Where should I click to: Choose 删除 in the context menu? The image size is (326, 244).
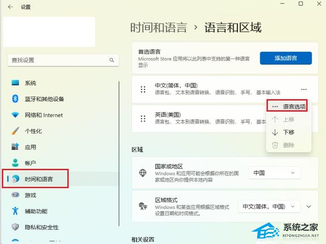pyautogui.click(x=289, y=145)
